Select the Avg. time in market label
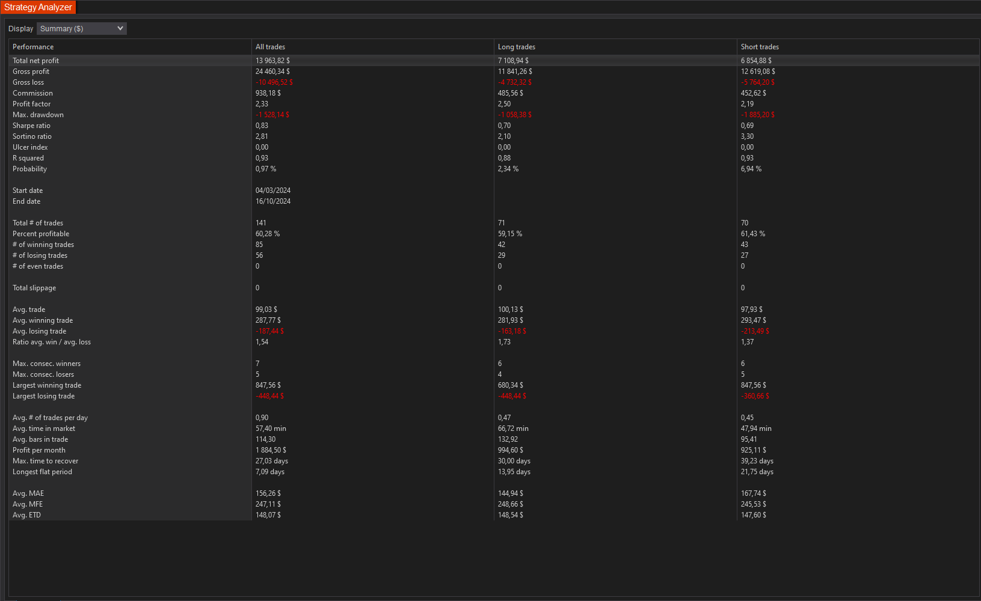Screen dimensions: 981x601 44,429
